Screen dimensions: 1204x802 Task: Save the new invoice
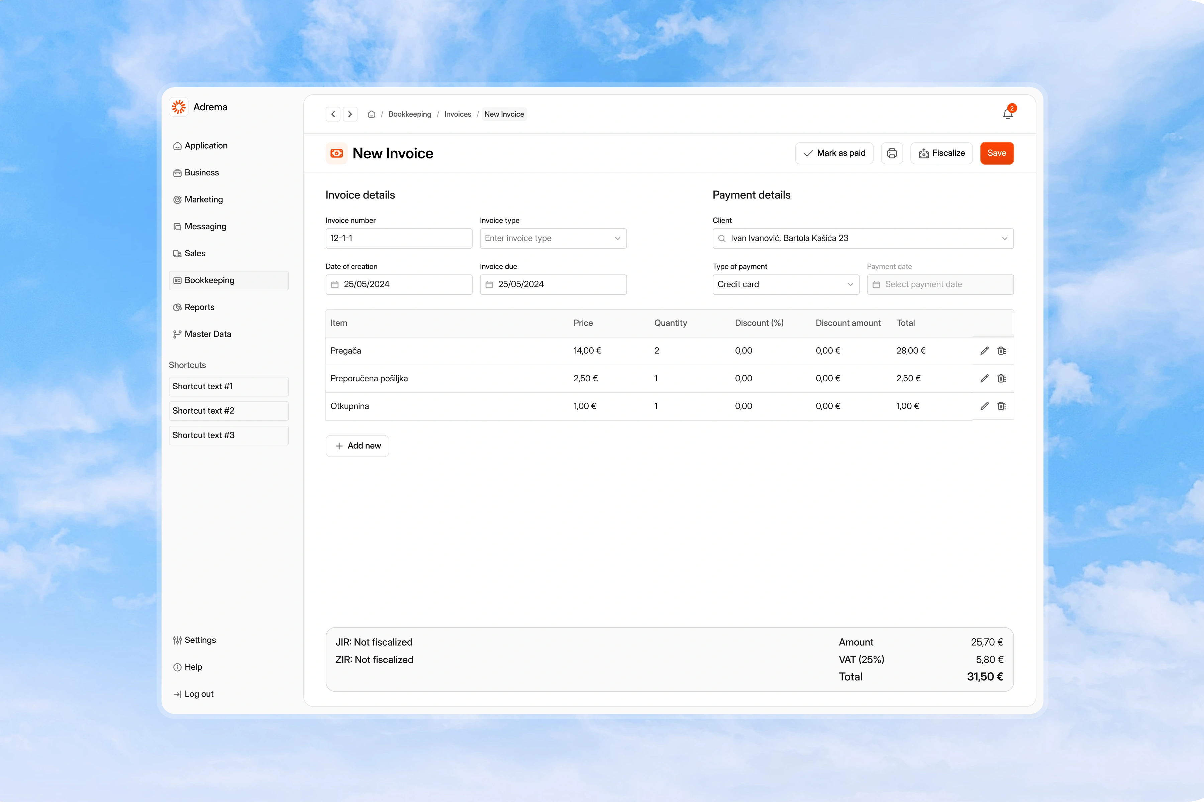tap(997, 153)
